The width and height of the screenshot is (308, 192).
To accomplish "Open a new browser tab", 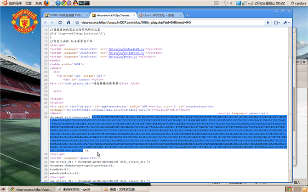I will pos(187,15).
